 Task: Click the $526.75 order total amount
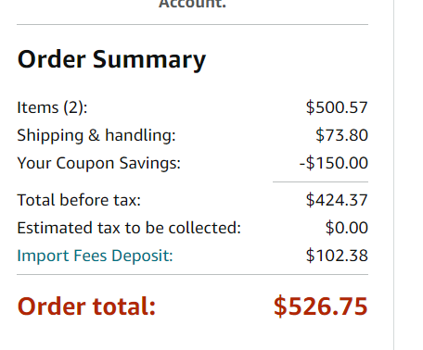(x=321, y=306)
